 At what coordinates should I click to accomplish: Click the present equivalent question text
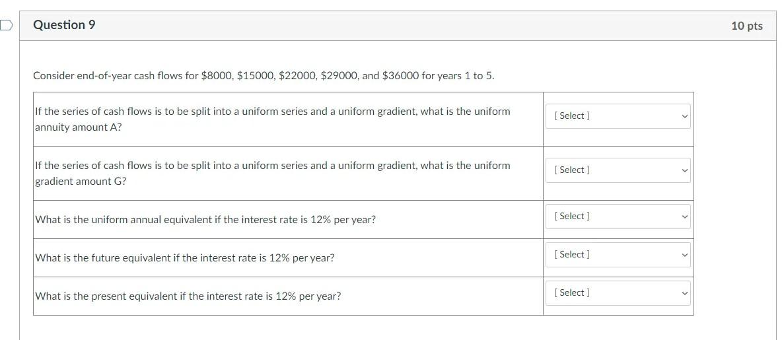click(x=188, y=296)
